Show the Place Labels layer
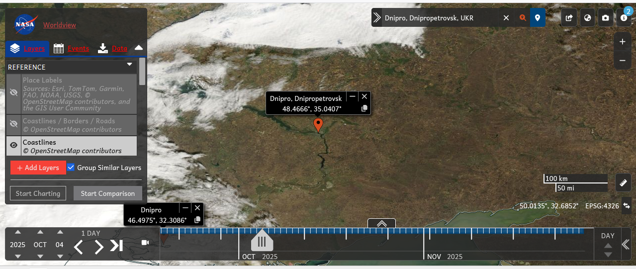Screen dimensions: 636x269 tap(14, 93)
